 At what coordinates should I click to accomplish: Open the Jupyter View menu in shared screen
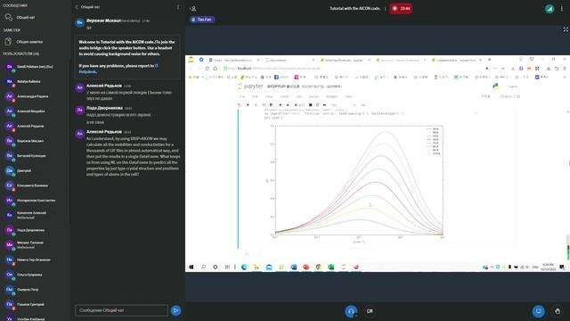(269, 96)
